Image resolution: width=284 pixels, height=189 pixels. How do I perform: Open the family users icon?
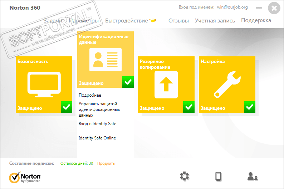click(x=253, y=177)
